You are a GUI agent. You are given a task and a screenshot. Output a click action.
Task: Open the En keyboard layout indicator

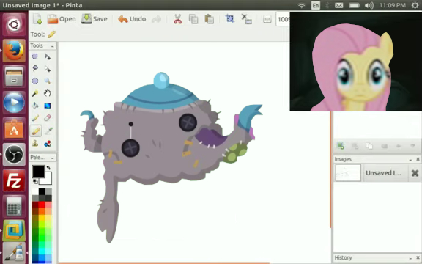(316, 5)
